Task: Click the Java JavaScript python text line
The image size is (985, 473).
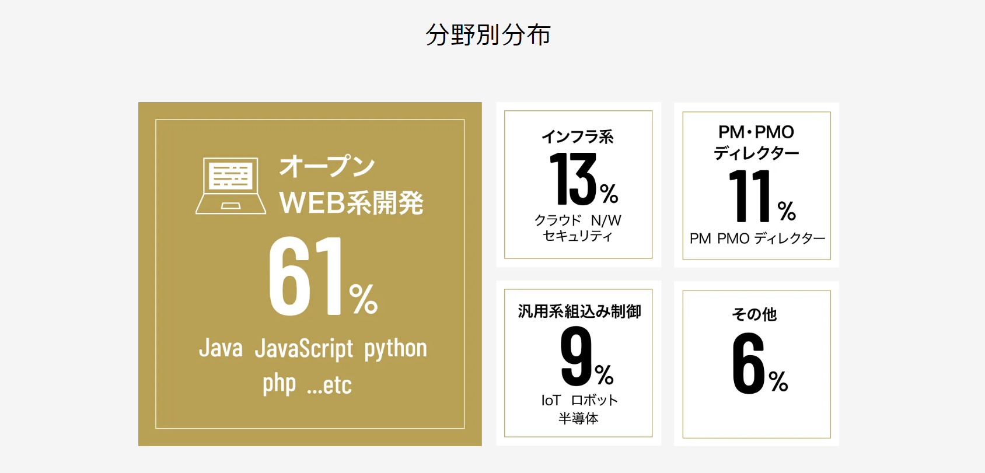Action: pyautogui.click(x=313, y=348)
